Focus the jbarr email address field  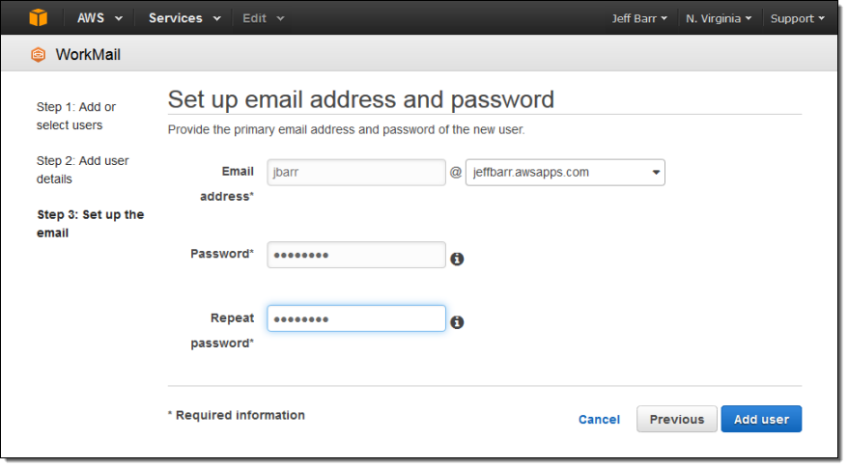355,173
